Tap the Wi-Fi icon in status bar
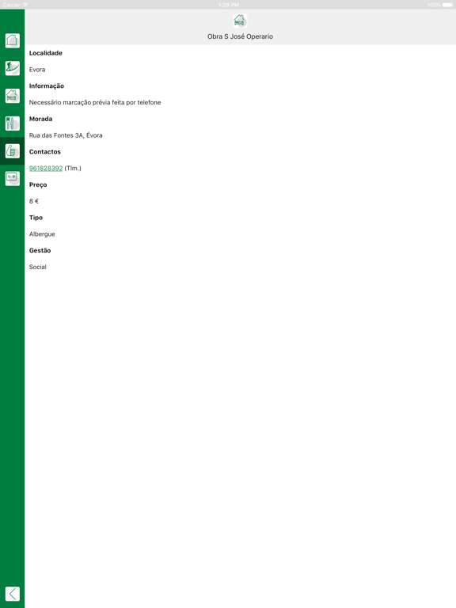The width and height of the screenshot is (456, 608). click(x=25, y=5)
